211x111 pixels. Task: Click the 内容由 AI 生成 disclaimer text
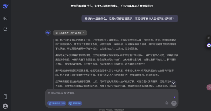coord(112,110)
